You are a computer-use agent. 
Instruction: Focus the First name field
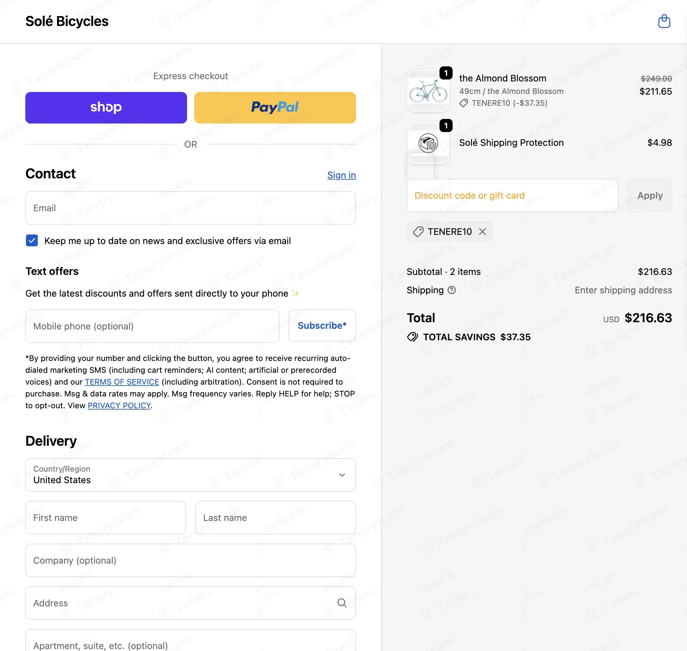point(106,517)
